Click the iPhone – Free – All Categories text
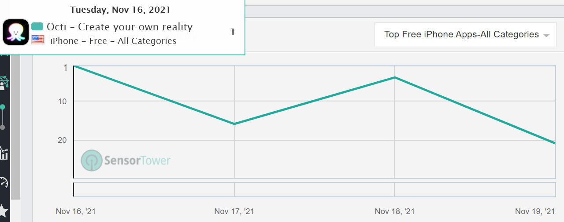 click(113, 41)
